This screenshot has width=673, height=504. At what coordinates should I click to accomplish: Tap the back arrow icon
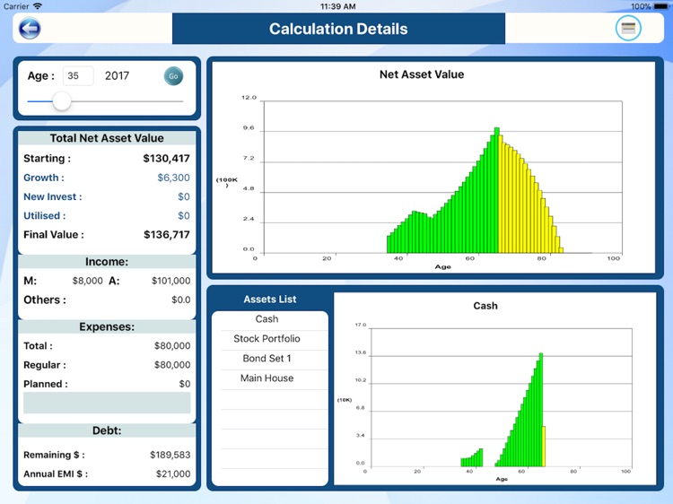[x=30, y=29]
